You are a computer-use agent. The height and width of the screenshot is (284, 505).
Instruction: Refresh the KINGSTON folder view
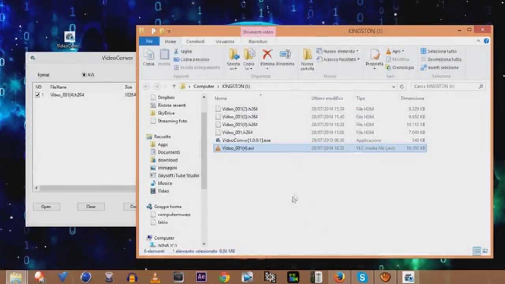(402, 86)
